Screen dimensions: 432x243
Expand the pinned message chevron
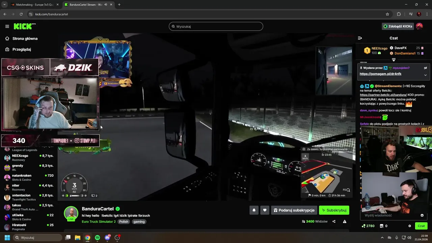pyautogui.click(x=425, y=75)
